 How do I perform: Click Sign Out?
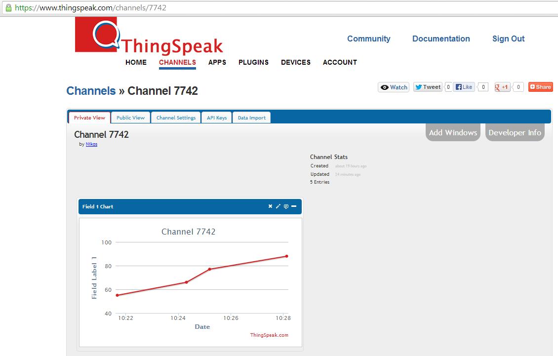click(508, 39)
